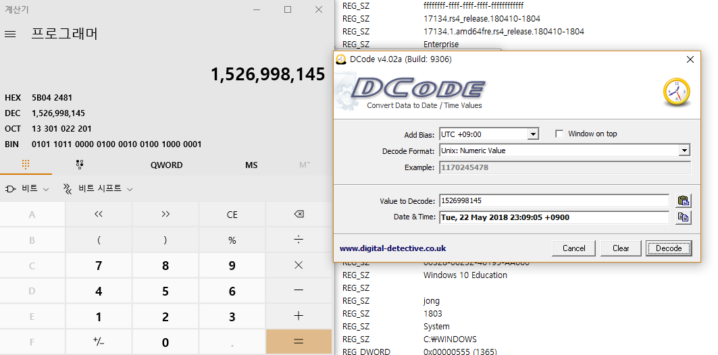Click the close parenthesis key
Screen dimensions: 718x355
(x=165, y=240)
